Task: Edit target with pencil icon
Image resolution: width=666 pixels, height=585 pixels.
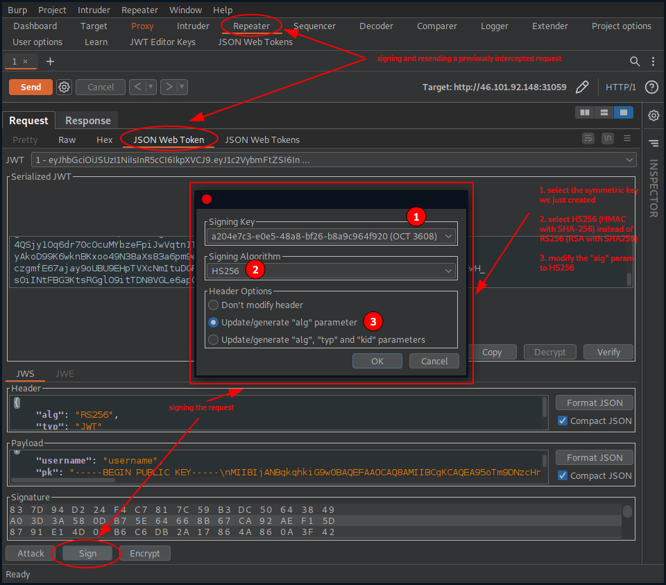Action: pos(582,87)
